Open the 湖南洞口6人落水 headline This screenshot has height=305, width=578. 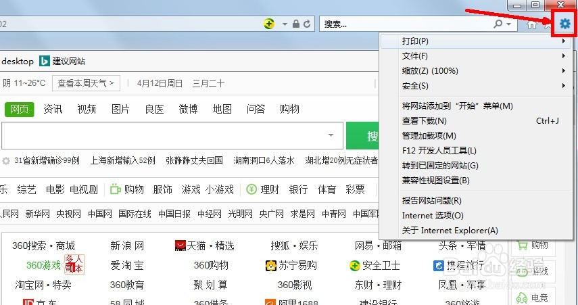coord(264,161)
